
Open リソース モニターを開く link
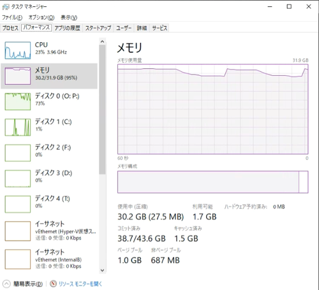pos(80,284)
